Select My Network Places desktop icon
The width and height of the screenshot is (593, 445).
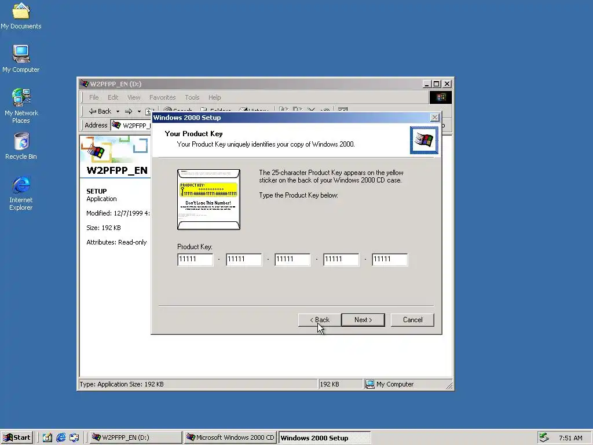point(21,106)
